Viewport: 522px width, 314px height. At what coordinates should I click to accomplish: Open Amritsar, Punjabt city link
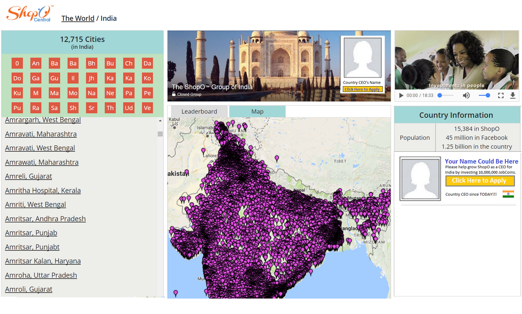tap(32, 247)
